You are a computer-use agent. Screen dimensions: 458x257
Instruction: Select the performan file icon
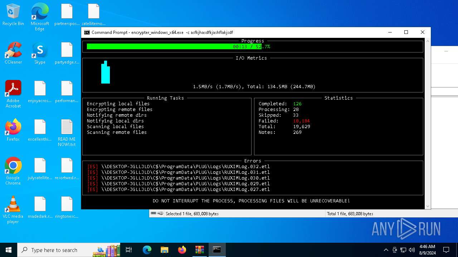tap(67, 92)
